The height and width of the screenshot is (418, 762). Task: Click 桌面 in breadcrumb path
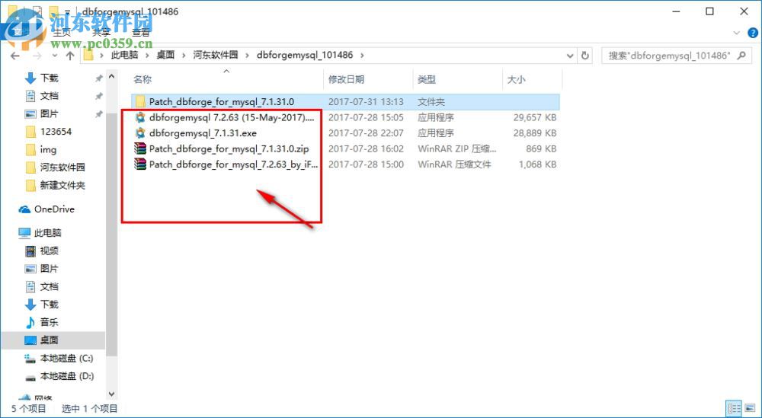tap(165, 56)
